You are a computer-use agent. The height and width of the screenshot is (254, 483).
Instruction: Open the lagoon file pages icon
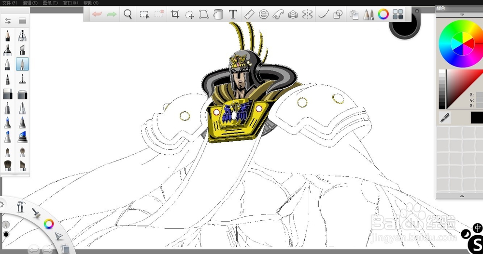coord(65,248)
